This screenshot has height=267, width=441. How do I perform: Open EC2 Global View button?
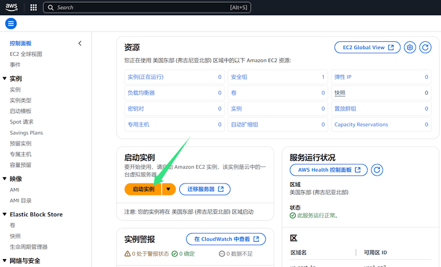[x=367, y=47]
